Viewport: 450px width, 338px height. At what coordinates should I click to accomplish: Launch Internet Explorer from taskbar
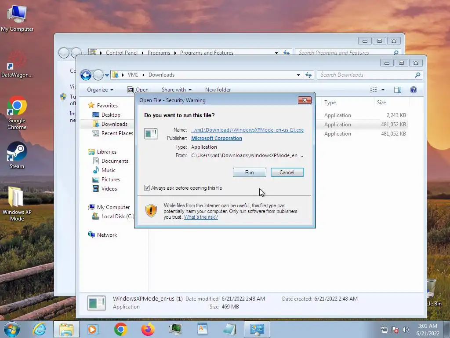tap(39, 329)
